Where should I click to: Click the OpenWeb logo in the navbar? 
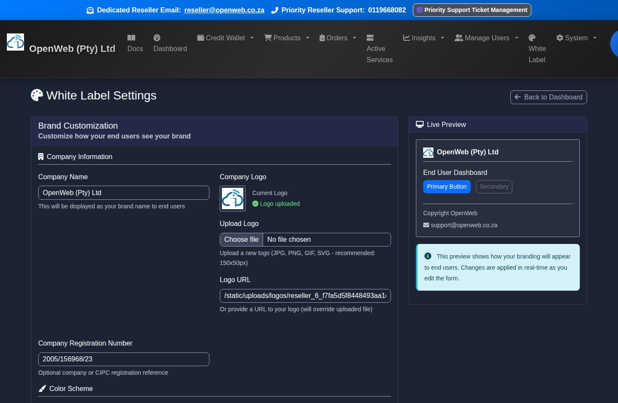click(x=15, y=42)
